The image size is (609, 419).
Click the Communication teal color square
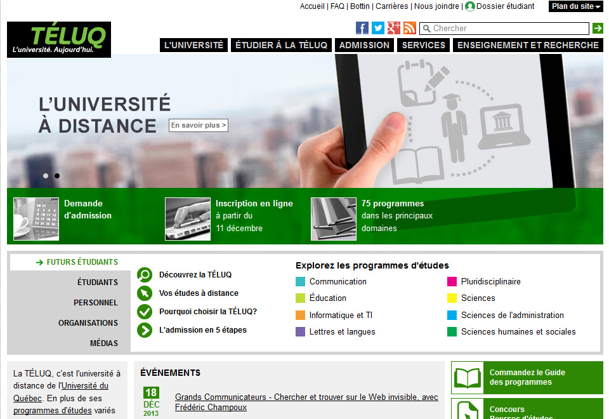click(300, 281)
